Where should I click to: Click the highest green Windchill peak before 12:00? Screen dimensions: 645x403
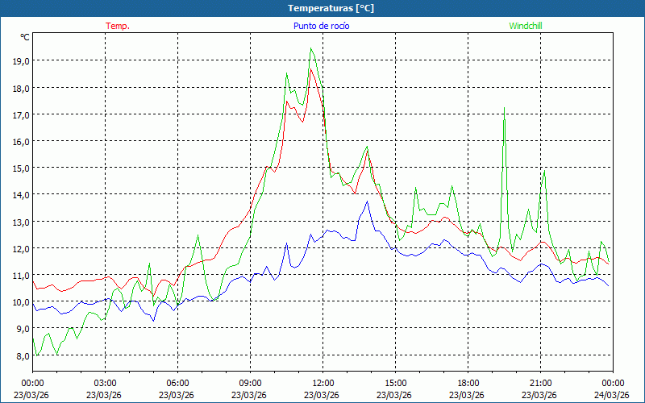pos(310,49)
